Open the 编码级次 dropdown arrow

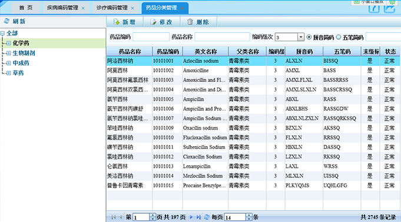[301, 37]
